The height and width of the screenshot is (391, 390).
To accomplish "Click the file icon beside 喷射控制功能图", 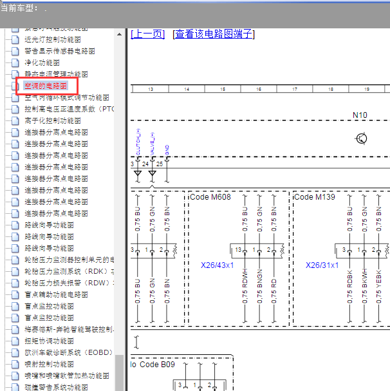I will tap(15, 364).
